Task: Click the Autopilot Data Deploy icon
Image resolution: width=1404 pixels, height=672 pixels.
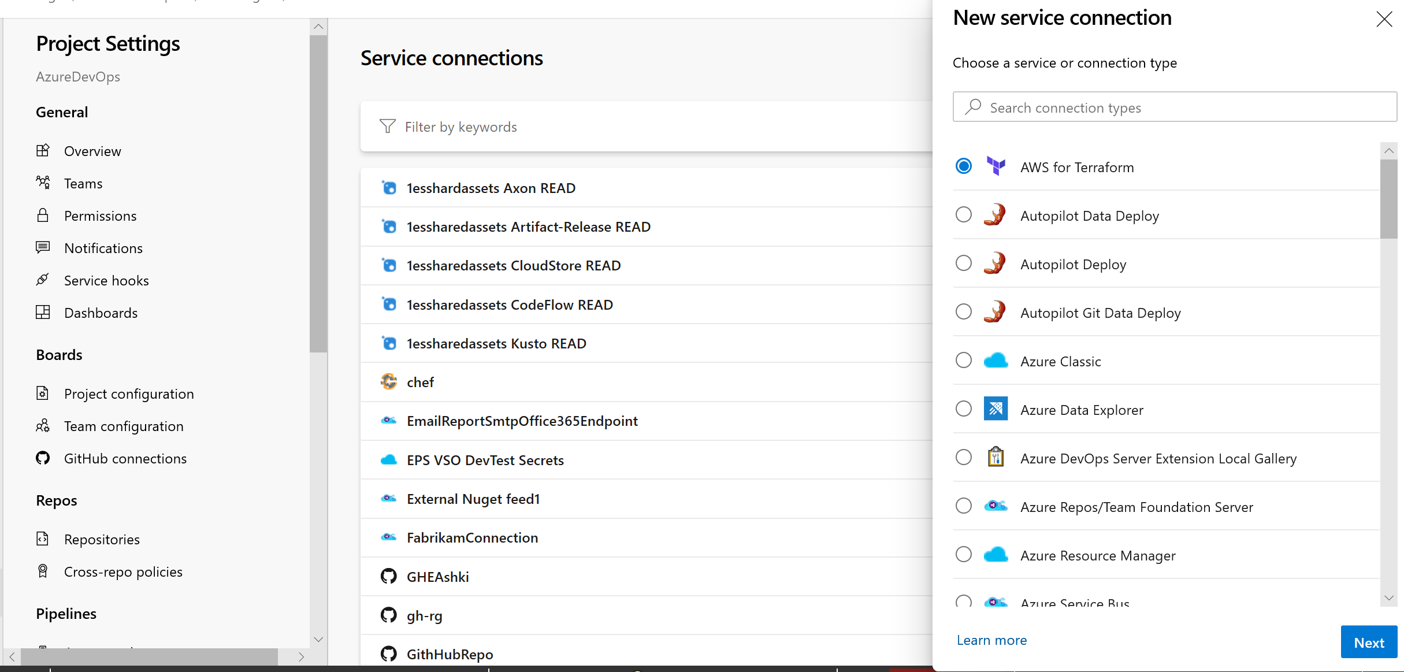Action: pos(996,215)
